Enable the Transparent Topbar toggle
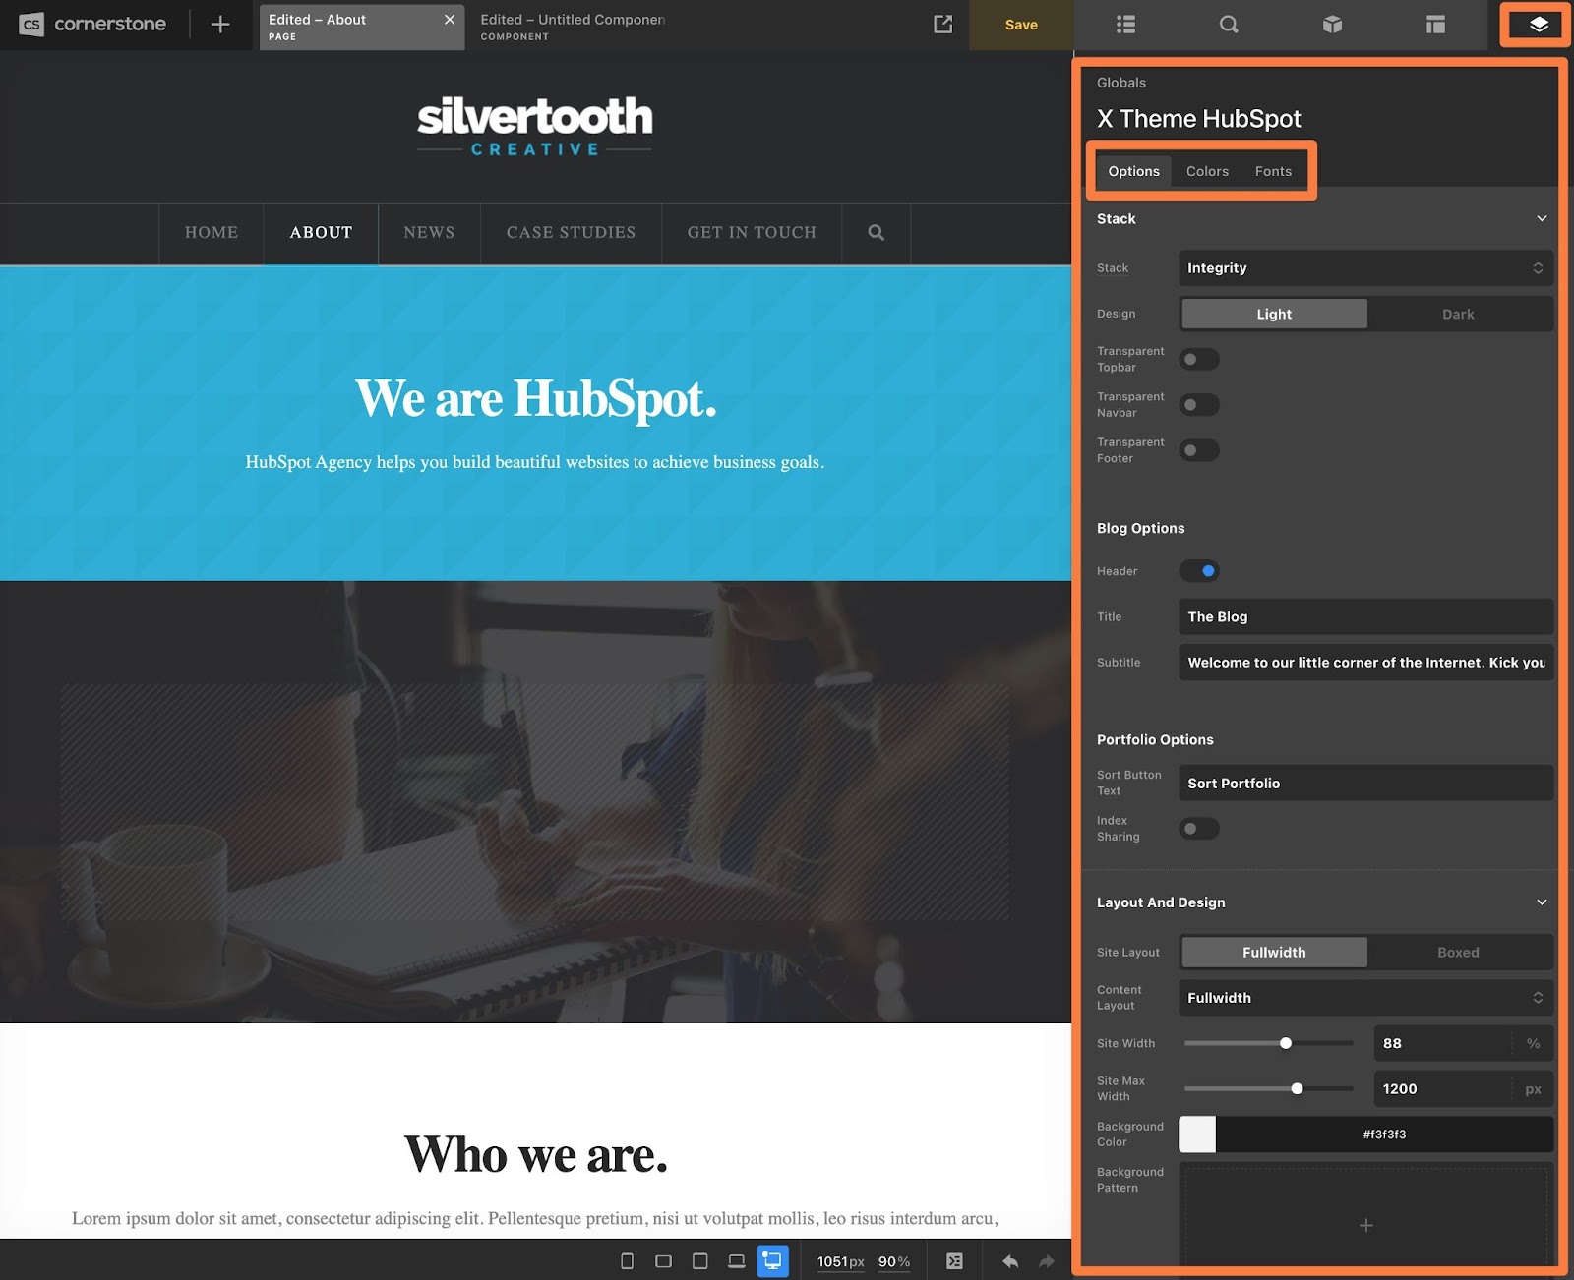 pos(1198,360)
